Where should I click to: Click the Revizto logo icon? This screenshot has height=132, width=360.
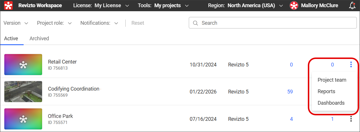(x=8, y=5)
